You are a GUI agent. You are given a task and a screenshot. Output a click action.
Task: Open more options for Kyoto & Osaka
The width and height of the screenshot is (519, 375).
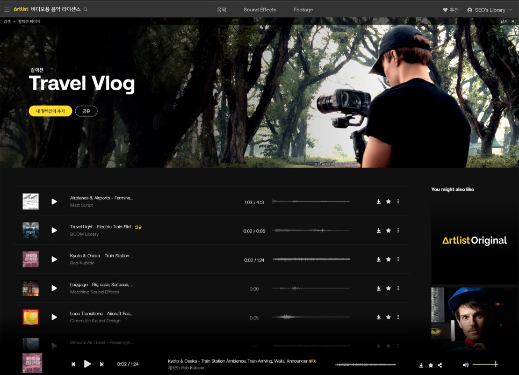398,259
